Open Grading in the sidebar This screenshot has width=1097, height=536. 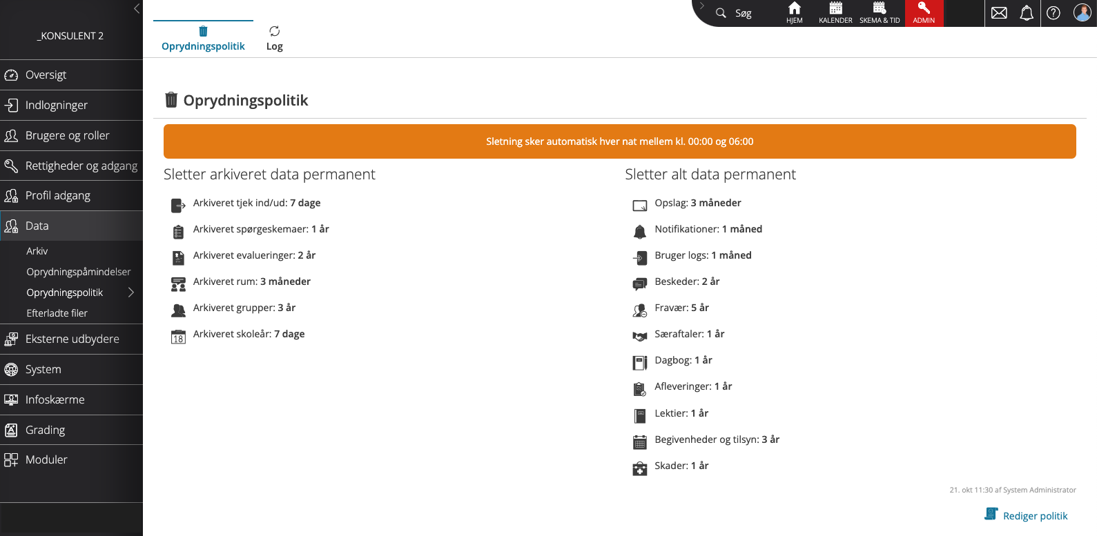(x=71, y=430)
